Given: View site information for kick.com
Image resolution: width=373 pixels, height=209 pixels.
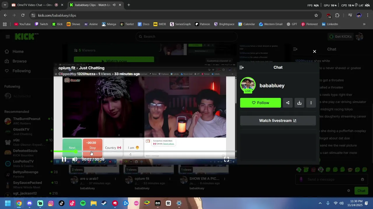Looking at the screenshot, I should [x=33, y=15].
